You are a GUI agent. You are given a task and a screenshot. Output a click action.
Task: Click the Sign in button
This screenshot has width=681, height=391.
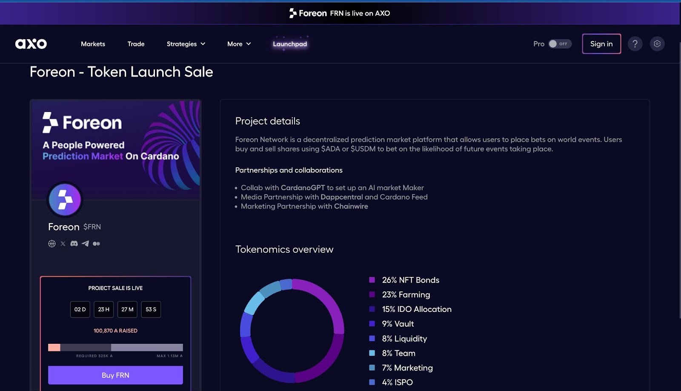(601, 44)
